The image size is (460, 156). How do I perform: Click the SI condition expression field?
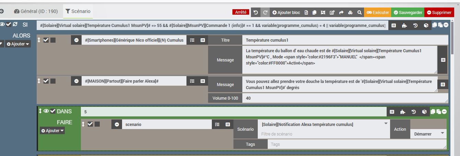(213, 25)
